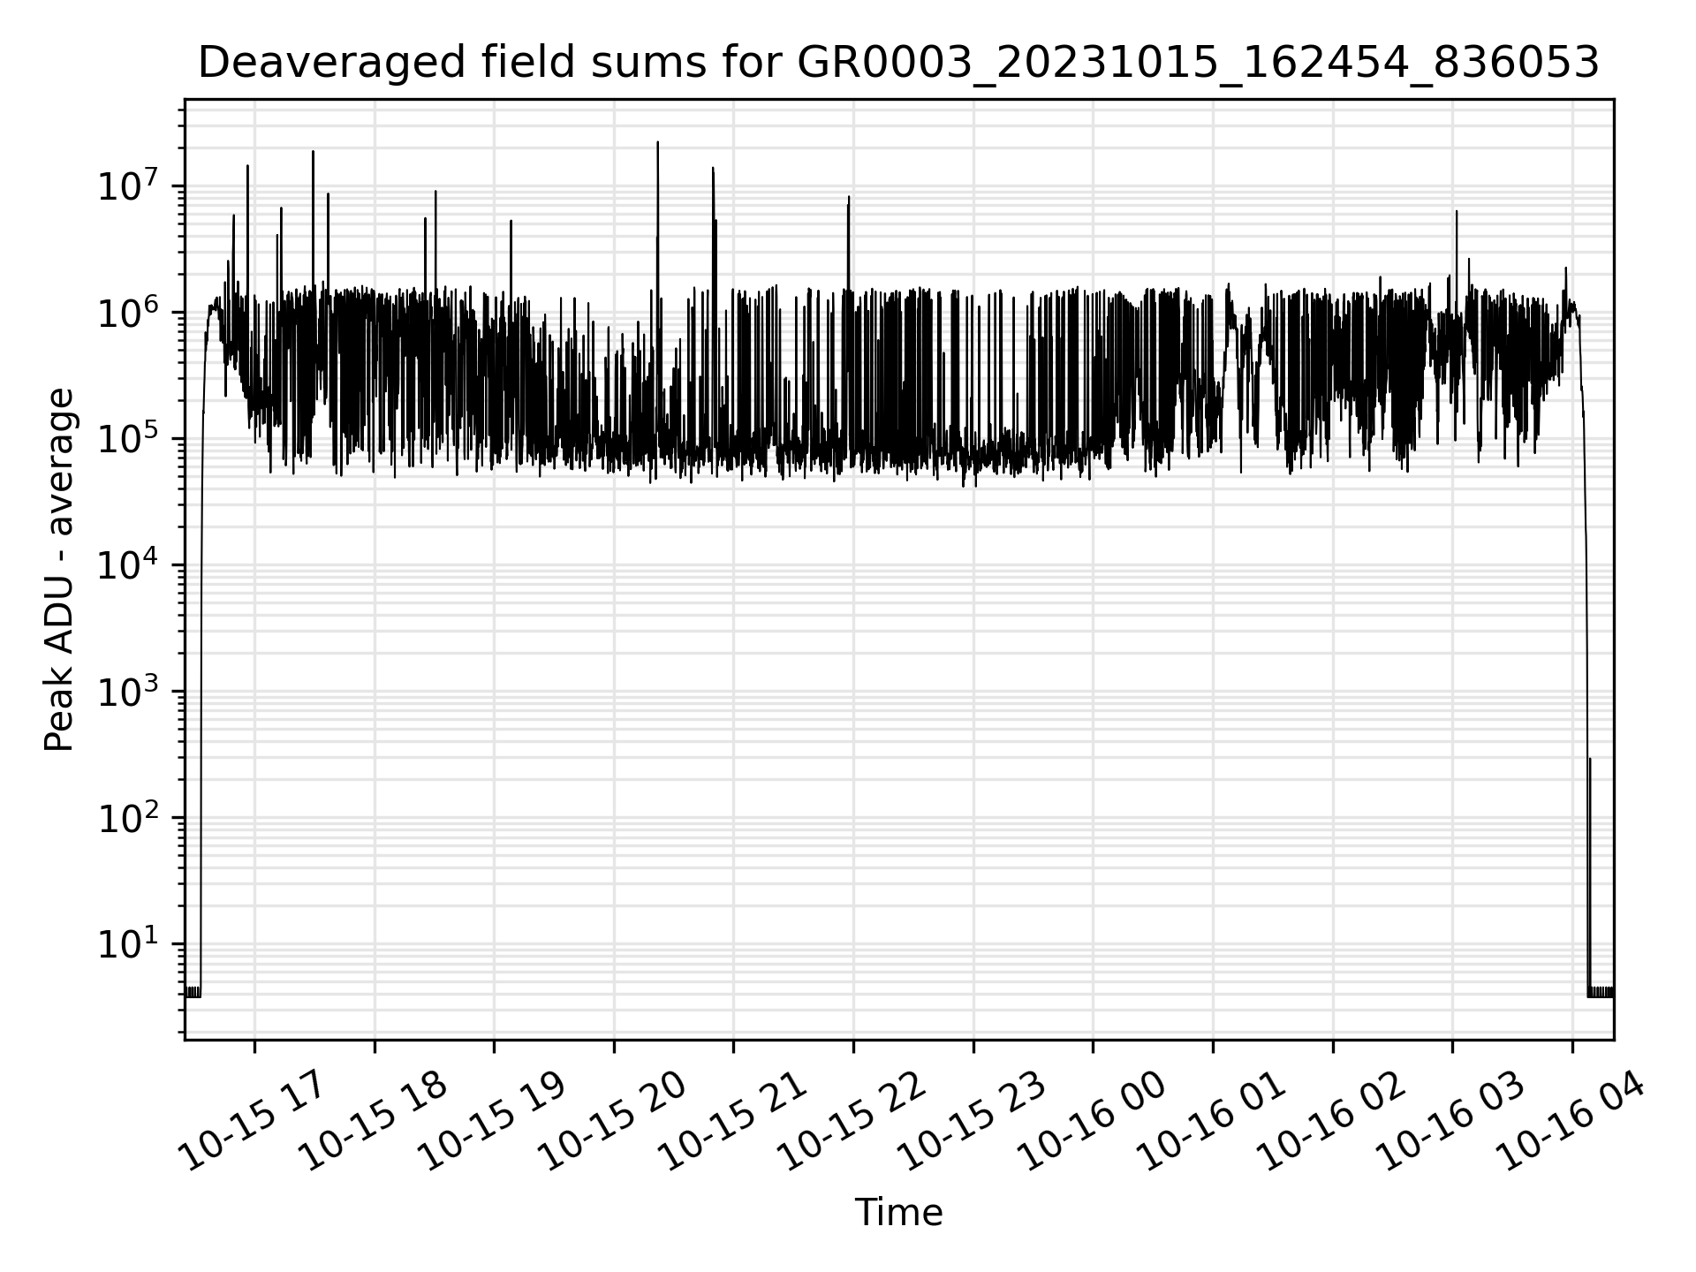
Task: Click the y tick label 10^5
Action: coord(128,438)
